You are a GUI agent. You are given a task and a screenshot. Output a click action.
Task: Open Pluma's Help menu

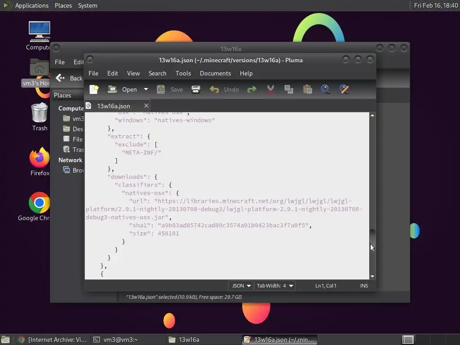pyautogui.click(x=246, y=73)
